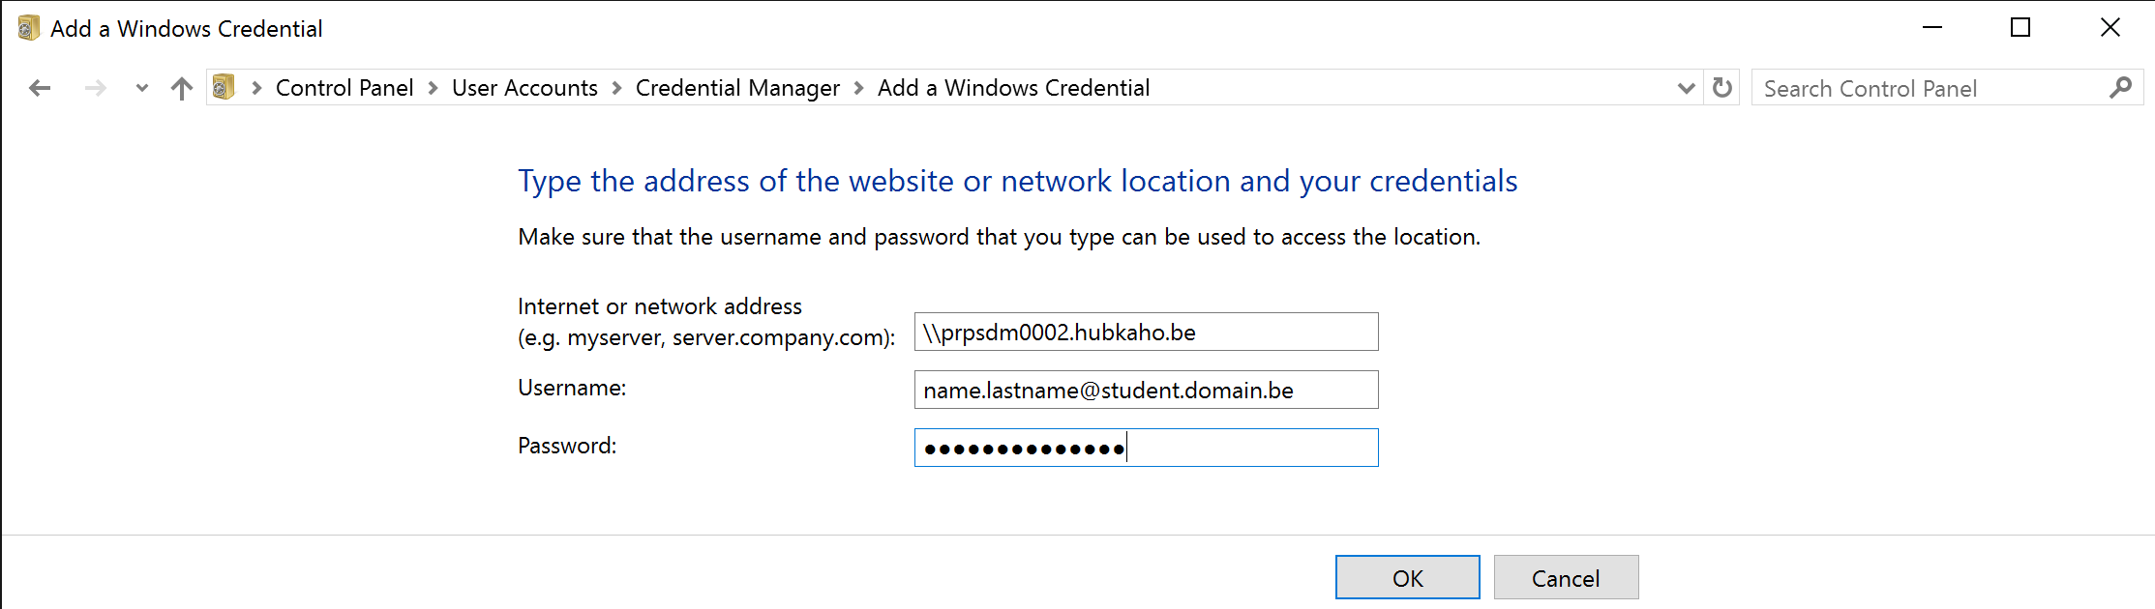This screenshot has width=2155, height=609.
Task: Click the title bar credential icon
Action: (28, 28)
